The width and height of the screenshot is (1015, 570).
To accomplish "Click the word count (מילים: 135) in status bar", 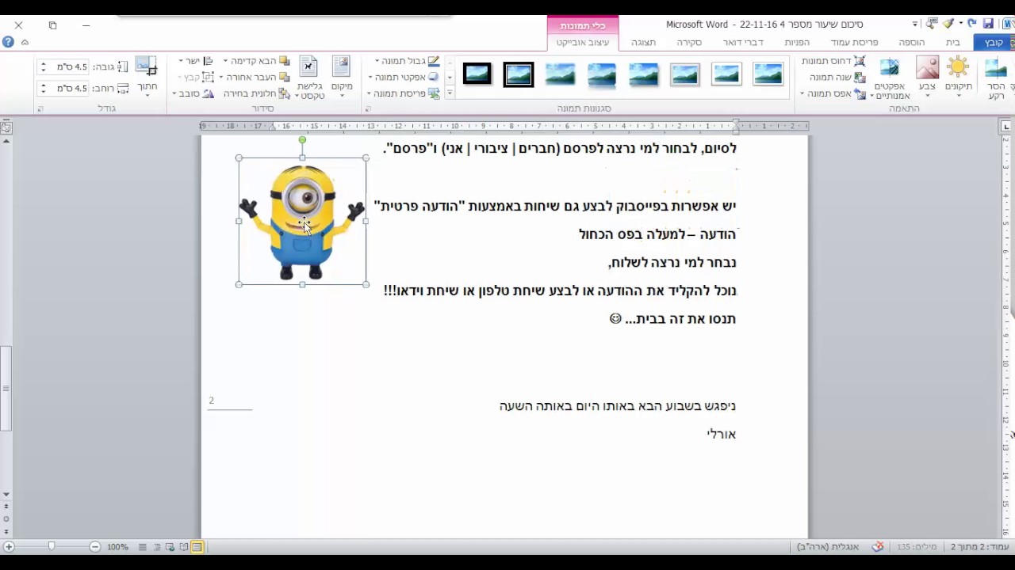I will pyautogui.click(x=917, y=547).
